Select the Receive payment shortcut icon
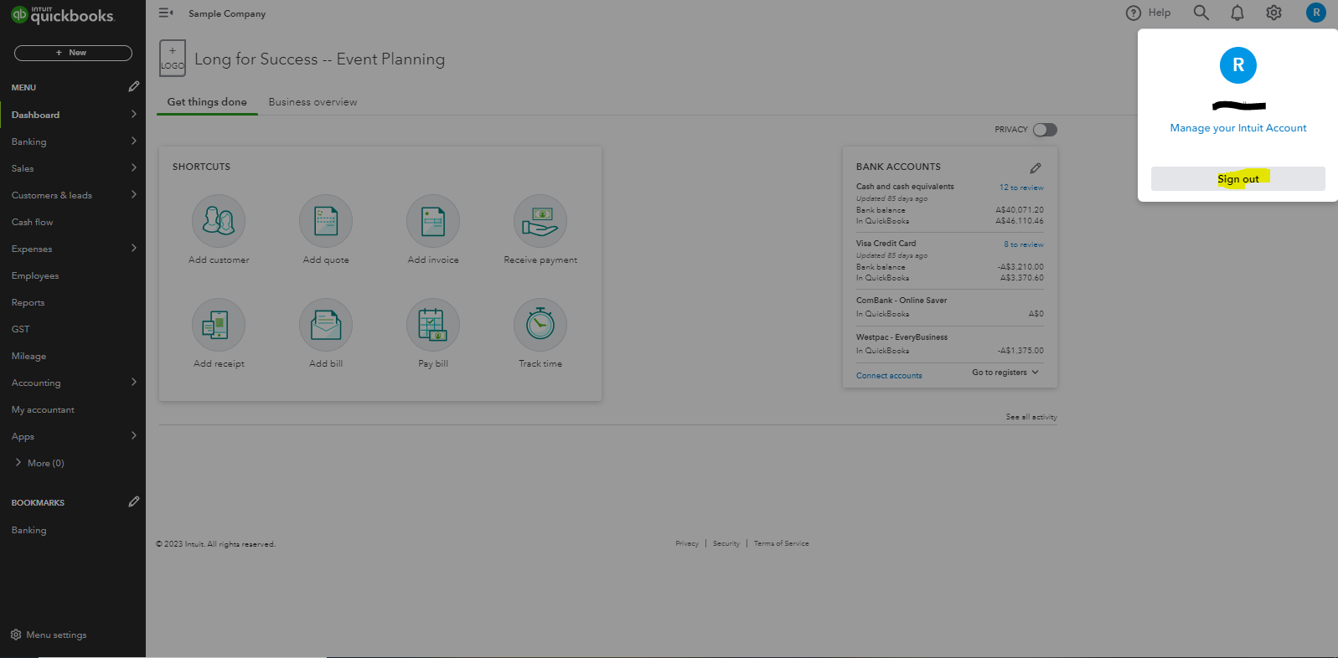Viewport: 1338px width, 658px height. tap(540, 221)
